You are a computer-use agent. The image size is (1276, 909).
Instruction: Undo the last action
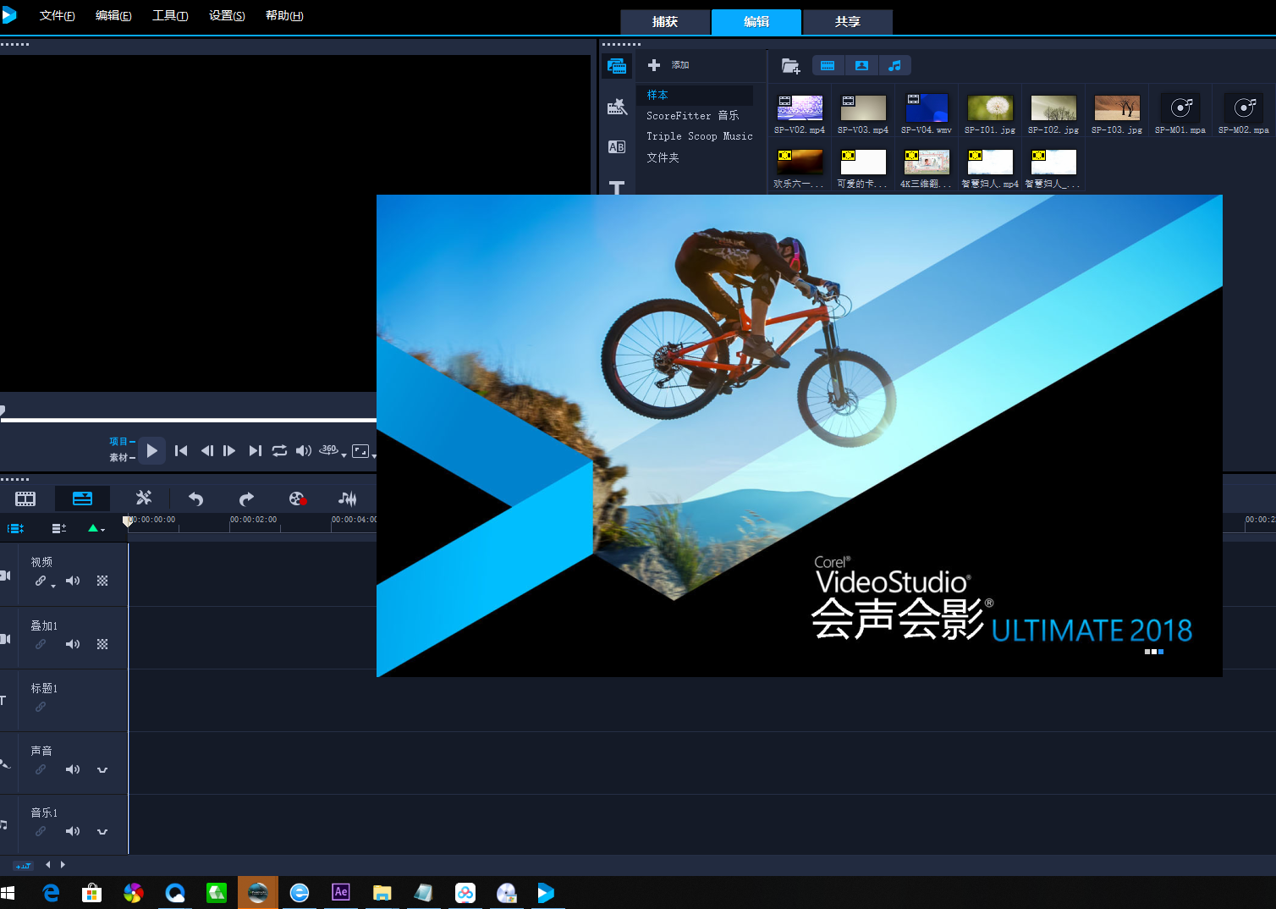point(195,499)
